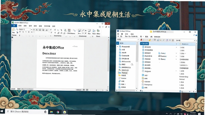Toggle the blue checkbox at the top of the folder tree
205x115 pixels.
tap(118, 43)
